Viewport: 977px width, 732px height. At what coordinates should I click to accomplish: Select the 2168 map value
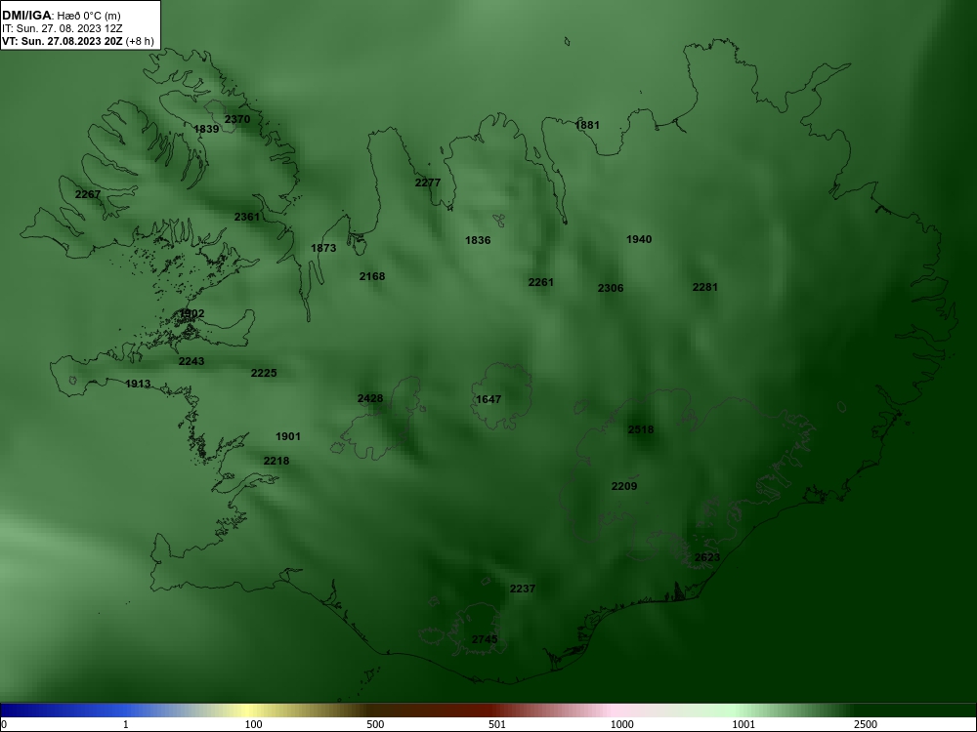click(x=372, y=276)
